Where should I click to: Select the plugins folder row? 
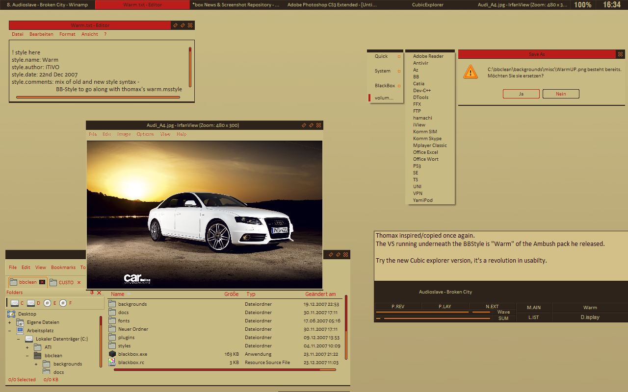pyautogui.click(x=224, y=338)
